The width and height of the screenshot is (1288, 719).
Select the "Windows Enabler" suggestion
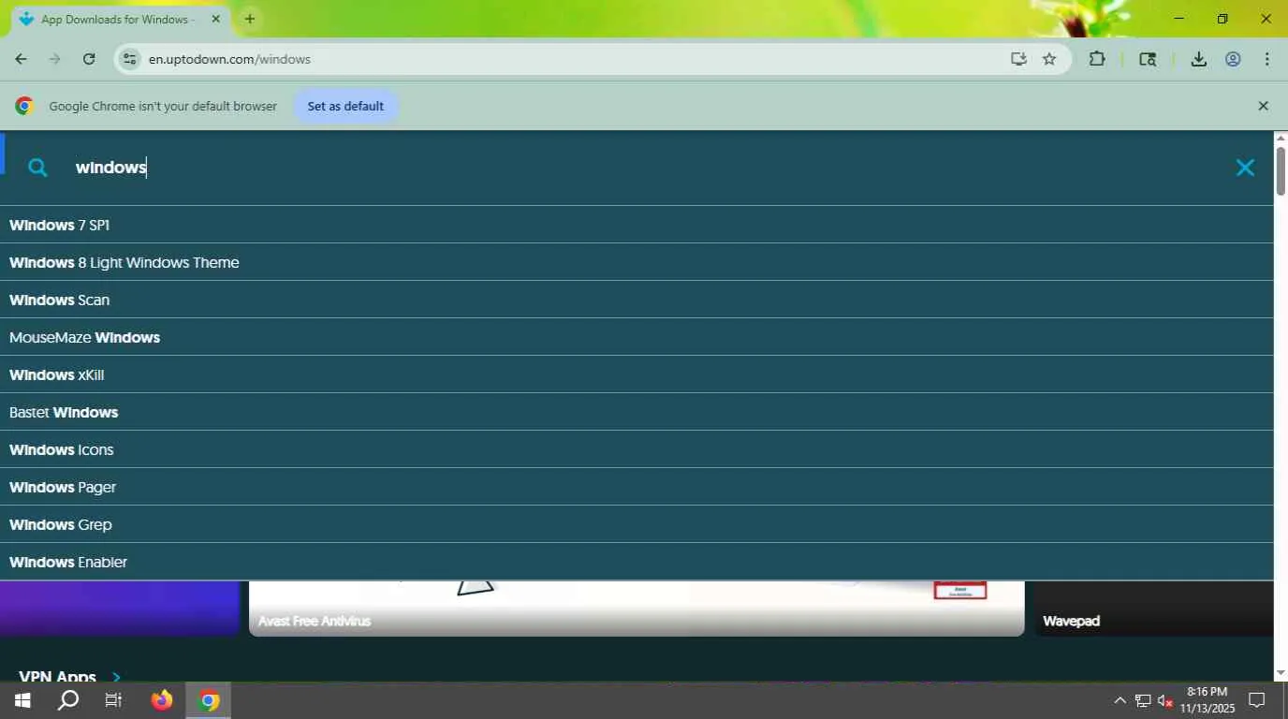pos(637,562)
